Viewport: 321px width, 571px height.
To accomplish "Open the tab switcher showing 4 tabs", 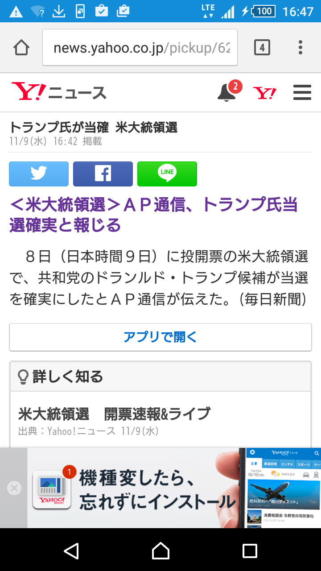I will point(262,47).
